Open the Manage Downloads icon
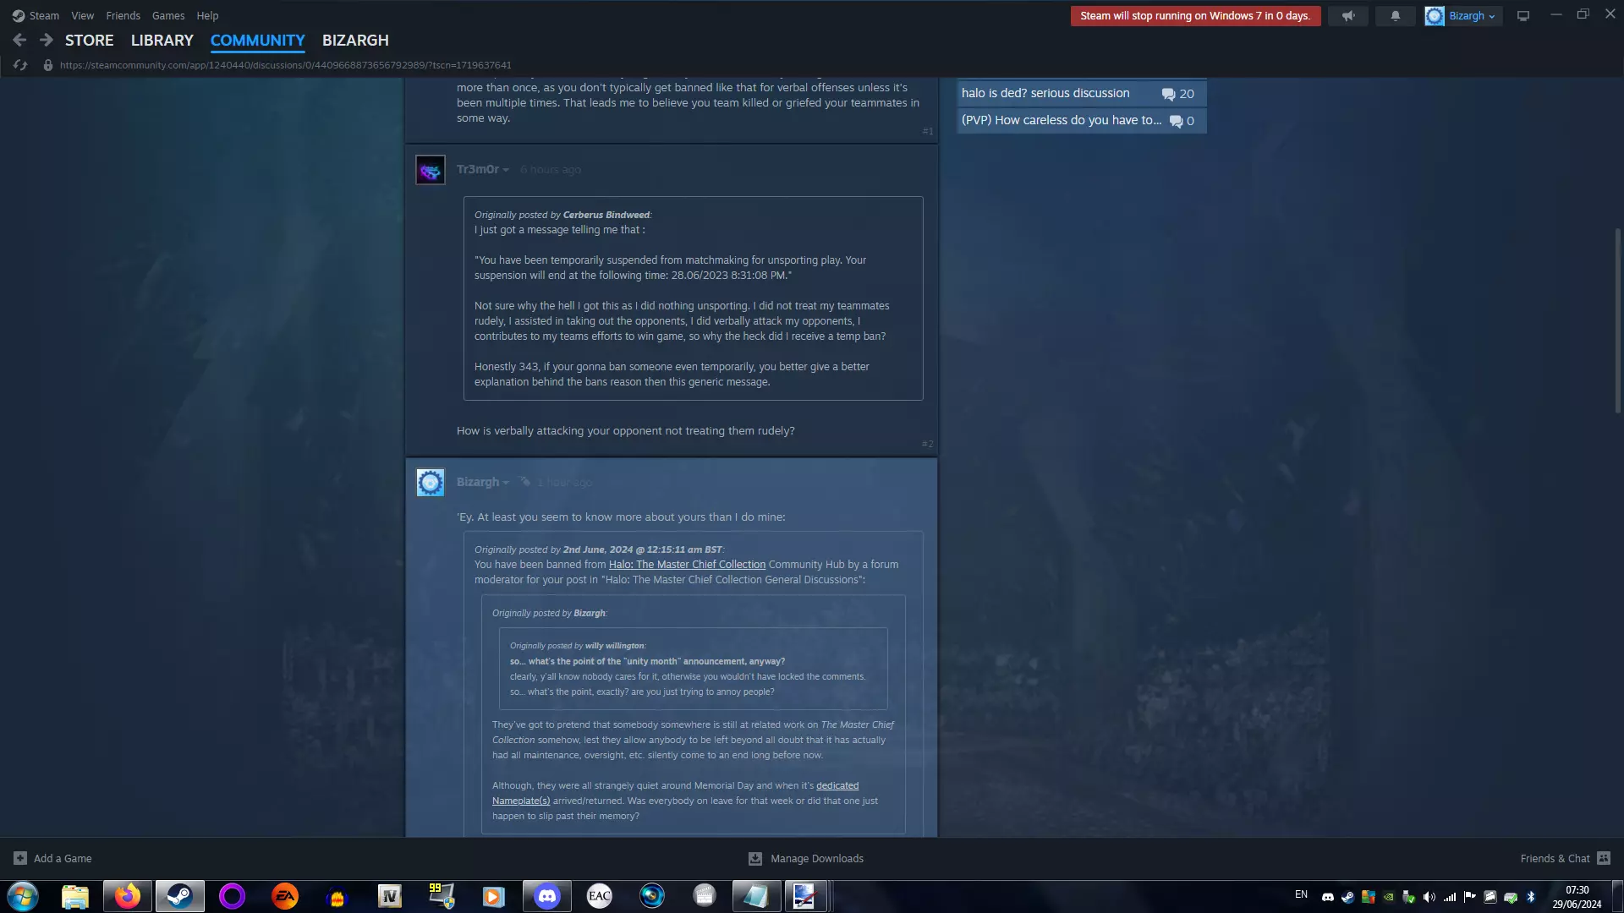The image size is (1624, 913). tap(755, 858)
